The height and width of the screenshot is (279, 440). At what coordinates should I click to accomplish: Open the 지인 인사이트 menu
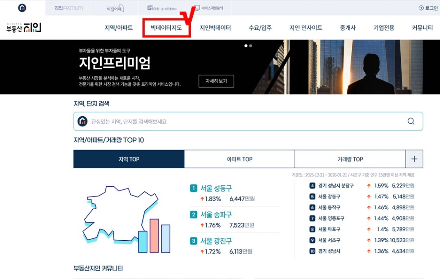click(306, 28)
